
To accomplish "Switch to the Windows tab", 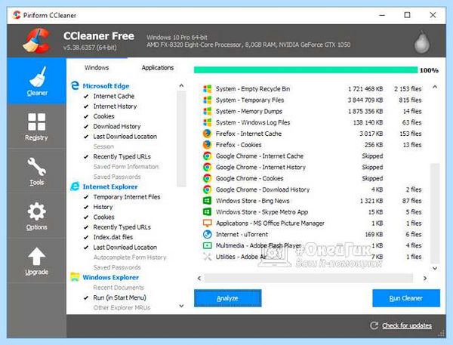I will point(97,68).
